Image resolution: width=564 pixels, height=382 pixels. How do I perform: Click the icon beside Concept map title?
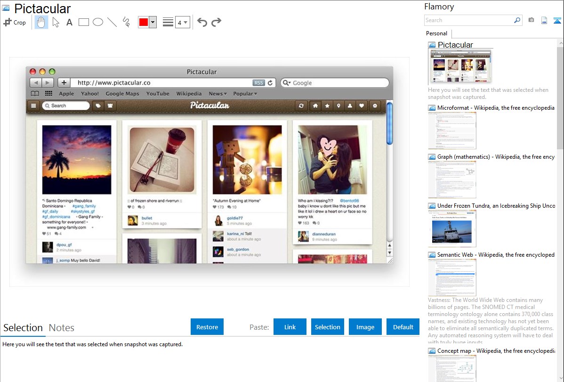point(432,351)
